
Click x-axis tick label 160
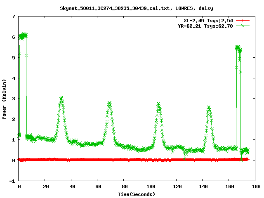230,186
